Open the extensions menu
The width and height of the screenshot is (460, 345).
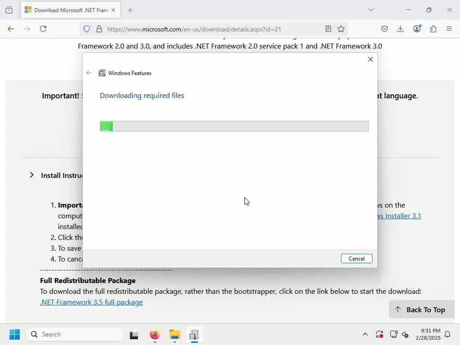pos(433,29)
